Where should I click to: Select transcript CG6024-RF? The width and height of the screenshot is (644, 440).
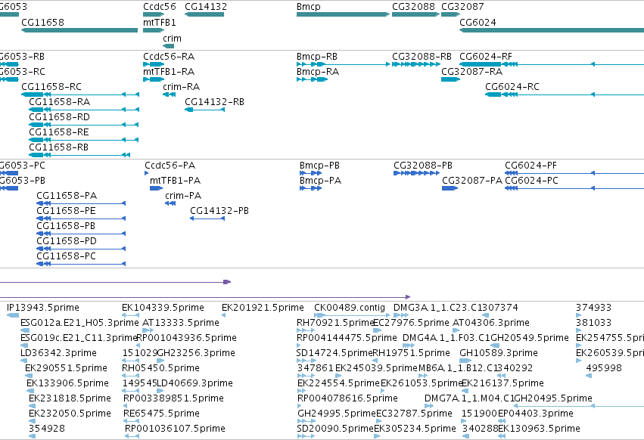(552, 64)
